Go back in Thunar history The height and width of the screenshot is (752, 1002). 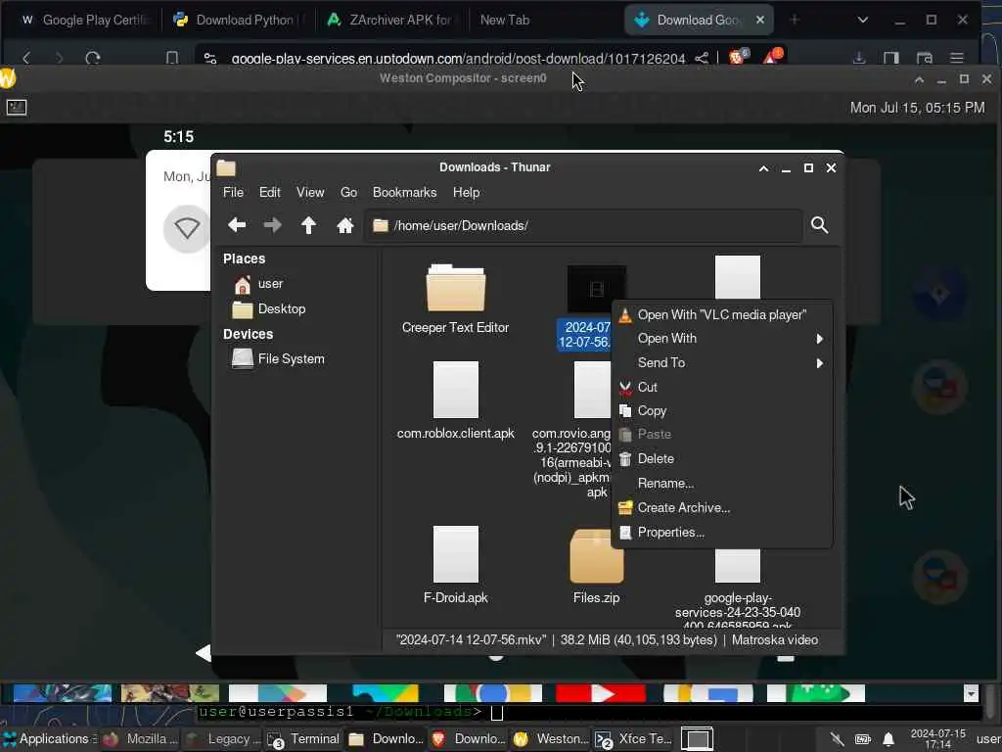point(237,225)
